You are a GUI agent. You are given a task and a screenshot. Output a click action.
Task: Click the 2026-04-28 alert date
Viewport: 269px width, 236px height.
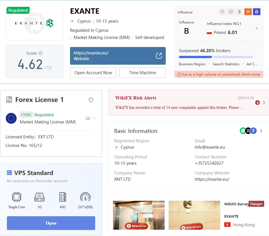coord(245,98)
